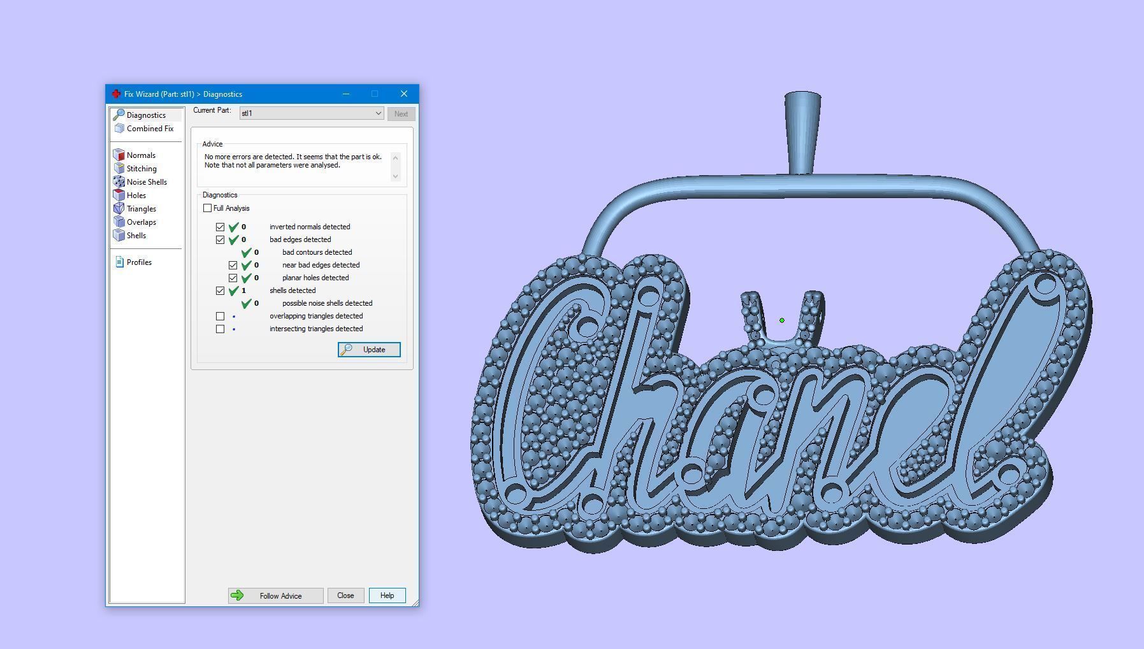Toggle near bad edges checkbox
The image size is (1144, 649).
pyautogui.click(x=233, y=265)
